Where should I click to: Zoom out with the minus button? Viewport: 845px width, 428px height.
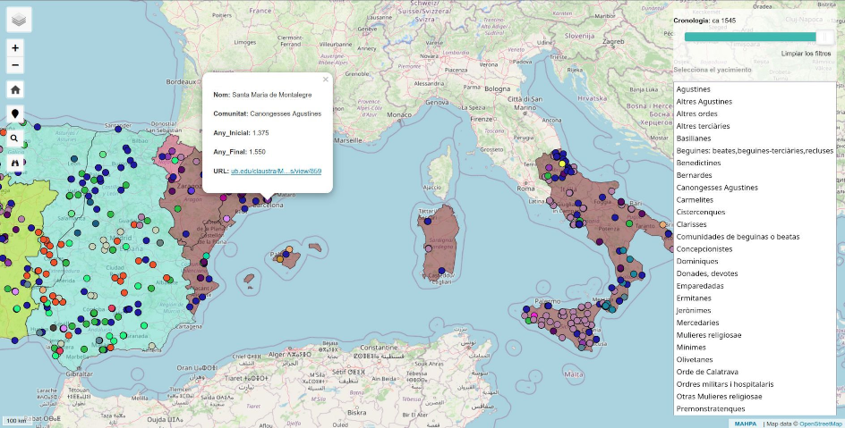(x=16, y=65)
